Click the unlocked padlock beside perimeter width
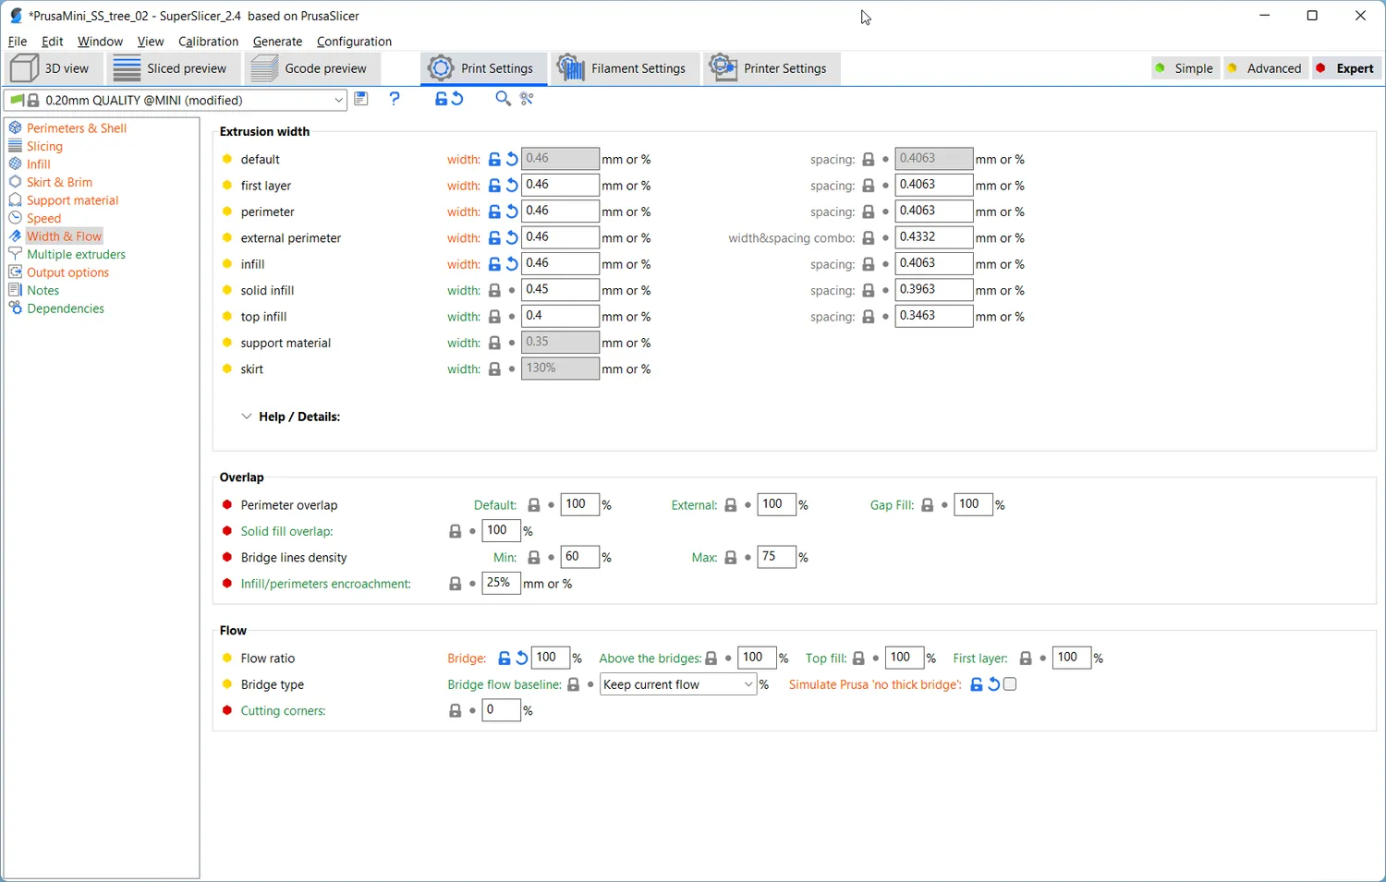The height and width of the screenshot is (882, 1386). pos(494,211)
